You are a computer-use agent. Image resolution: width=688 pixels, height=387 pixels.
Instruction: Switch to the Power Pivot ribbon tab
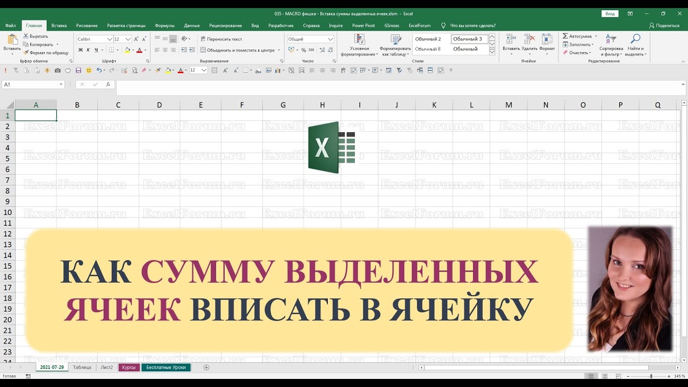pos(363,25)
